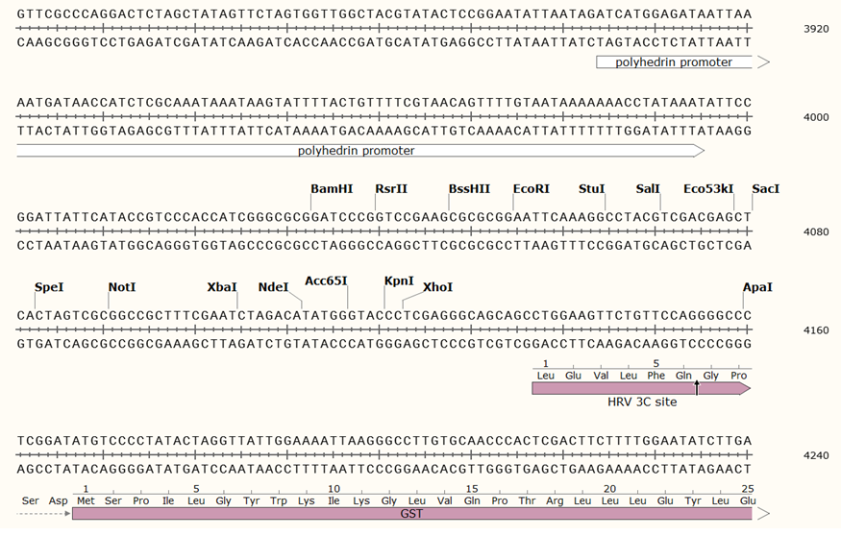Select the NotI enzyme site label
This screenshot has height=536, width=841.
point(122,287)
